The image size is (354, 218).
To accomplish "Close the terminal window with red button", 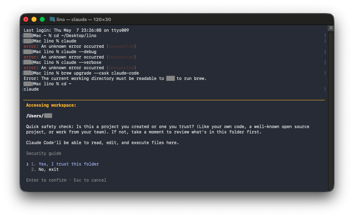I will pyautogui.click(x=26, y=19).
